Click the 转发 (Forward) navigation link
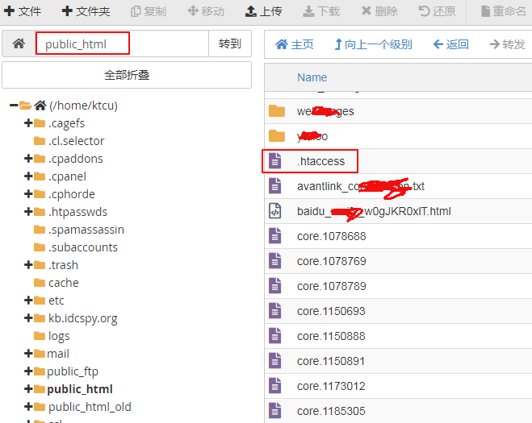Viewport: 532px width, 423px height. (x=507, y=44)
